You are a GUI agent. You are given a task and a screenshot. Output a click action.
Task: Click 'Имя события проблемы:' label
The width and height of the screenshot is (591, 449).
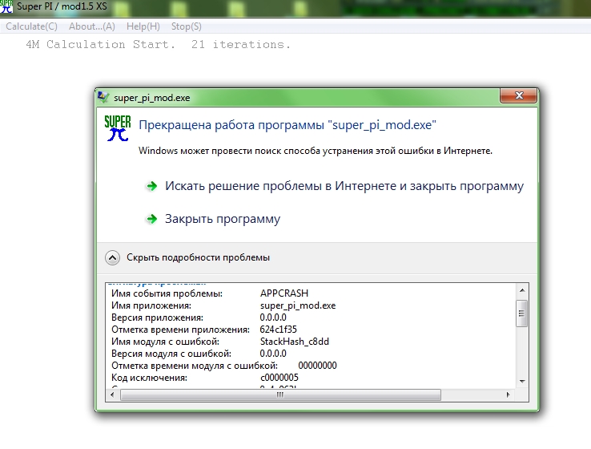tap(167, 293)
